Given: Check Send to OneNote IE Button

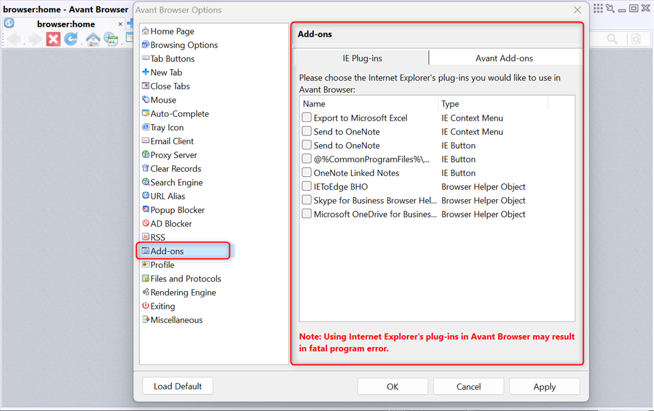Looking at the screenshot, I should tap(307, 145).
